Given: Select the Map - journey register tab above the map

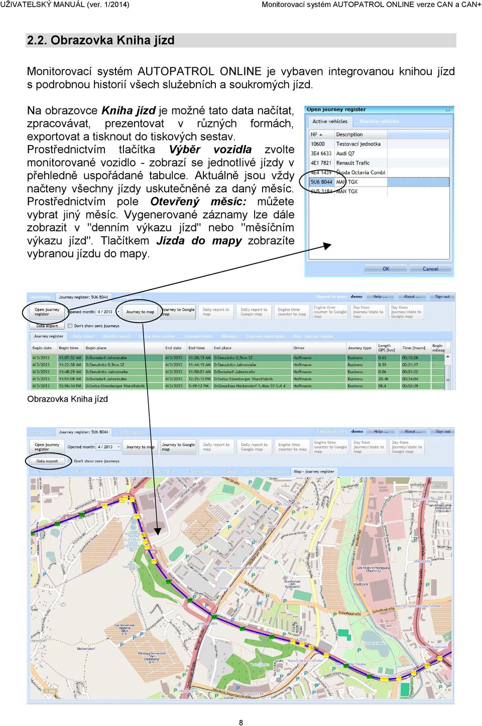Looking at the screenshot, I should [x=314, y=472].
